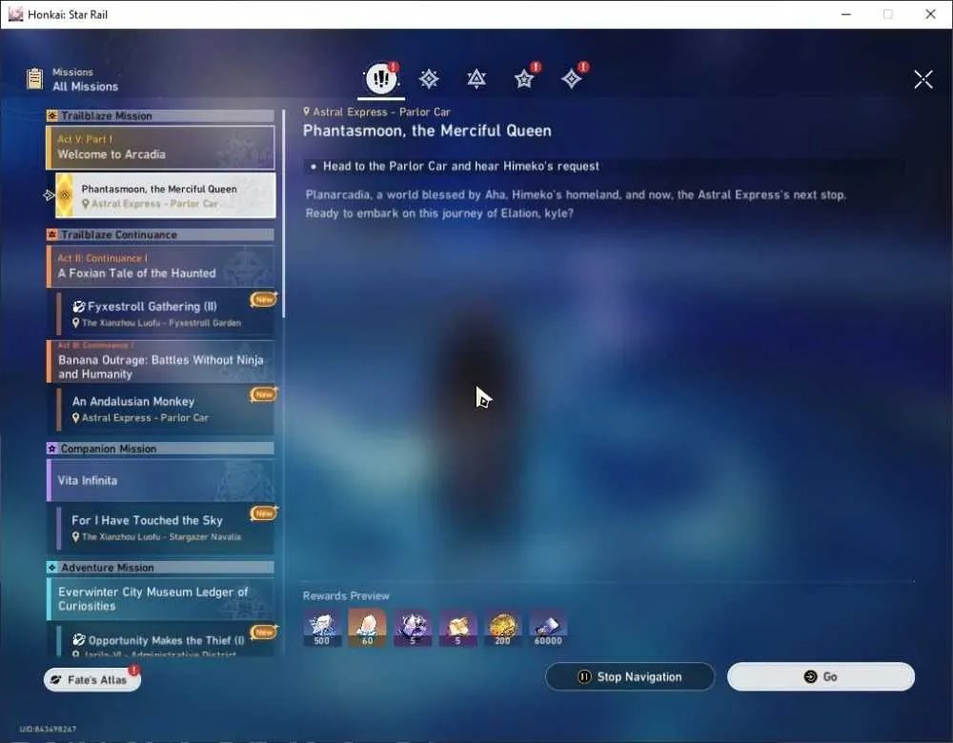Click the Honkai: Star Rail title bar icon
This screenshot has height=743, width=953.
[15, 14]
